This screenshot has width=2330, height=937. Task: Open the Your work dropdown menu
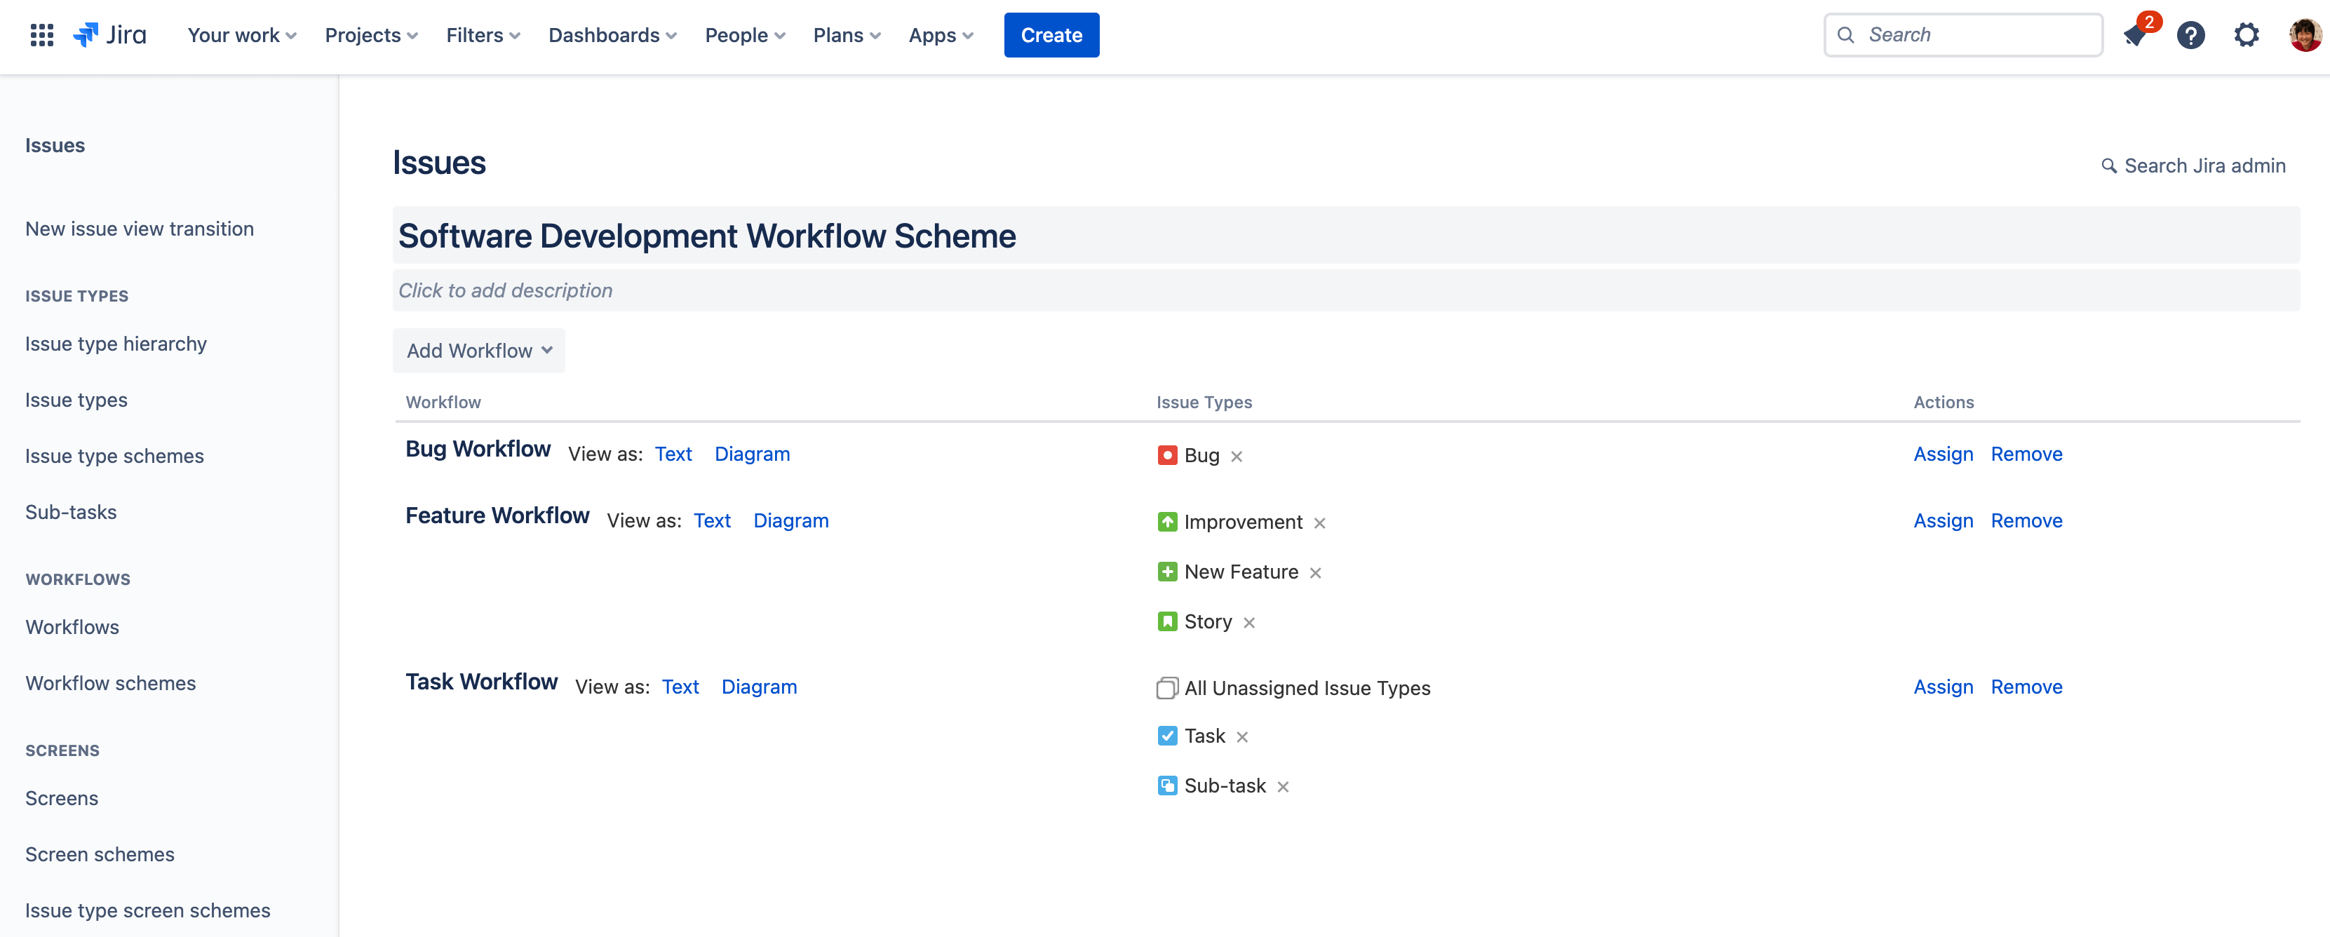(242, 34)
